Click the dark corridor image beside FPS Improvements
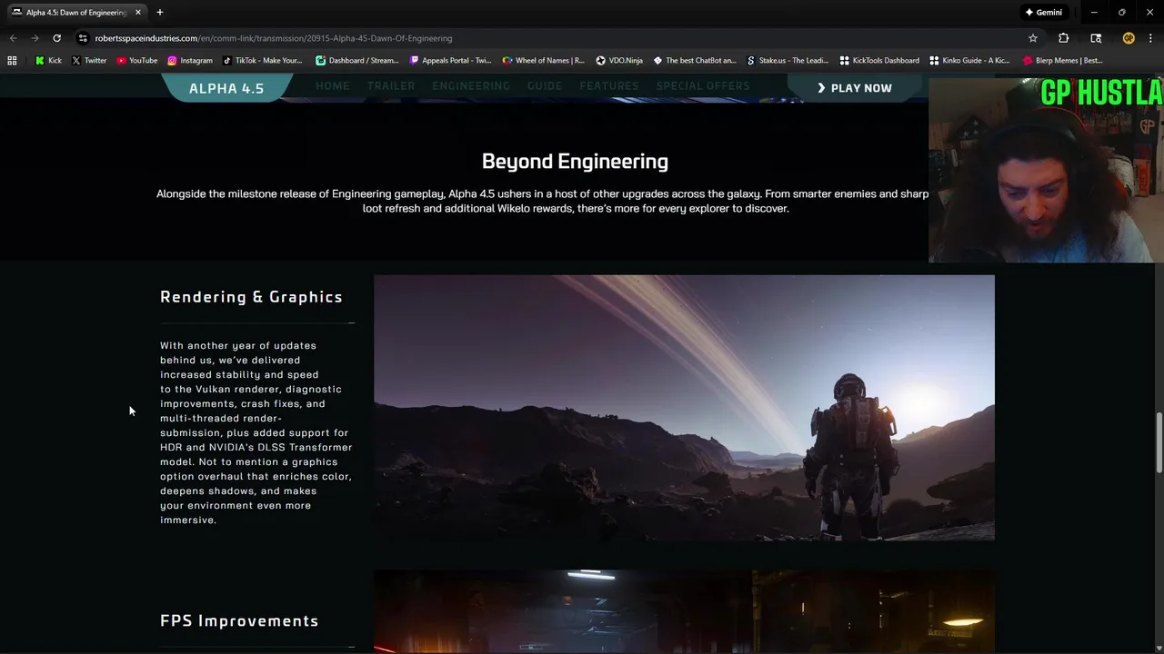Screen dimensions: 1164x654 (684, 611)
